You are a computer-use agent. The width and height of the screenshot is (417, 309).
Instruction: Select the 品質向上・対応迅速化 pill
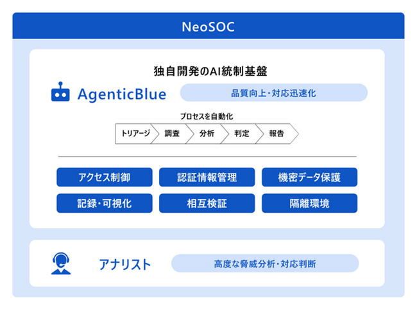click(x=274, y=93)
